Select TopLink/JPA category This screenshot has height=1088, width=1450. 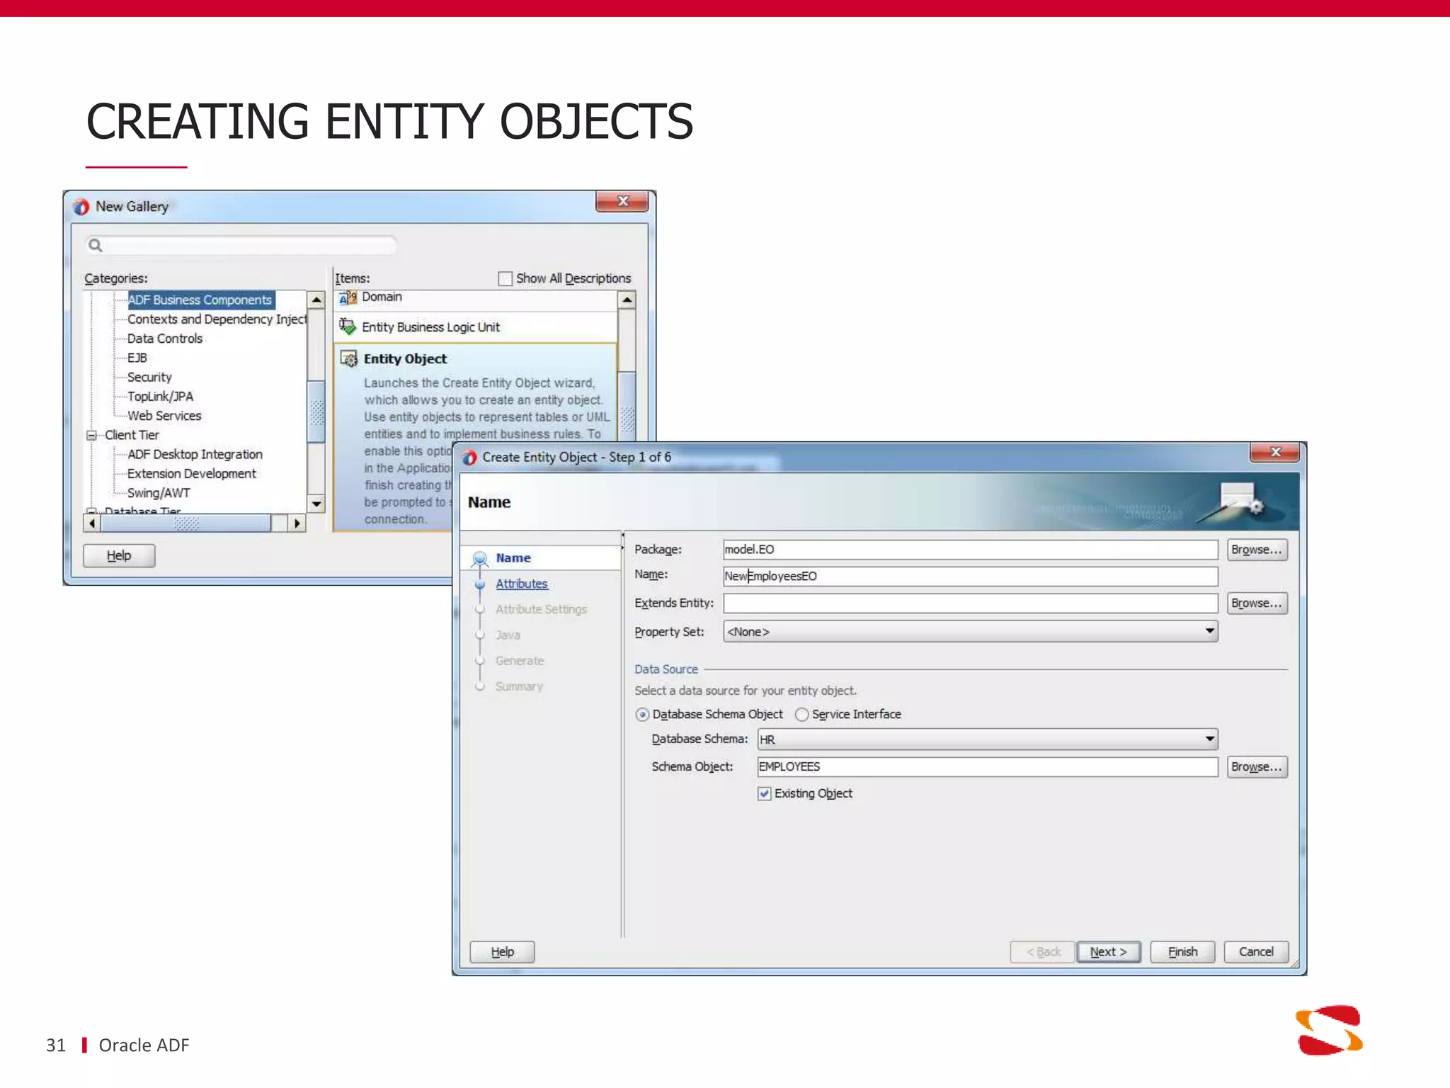pyautogui.click(x=160, y=397)
